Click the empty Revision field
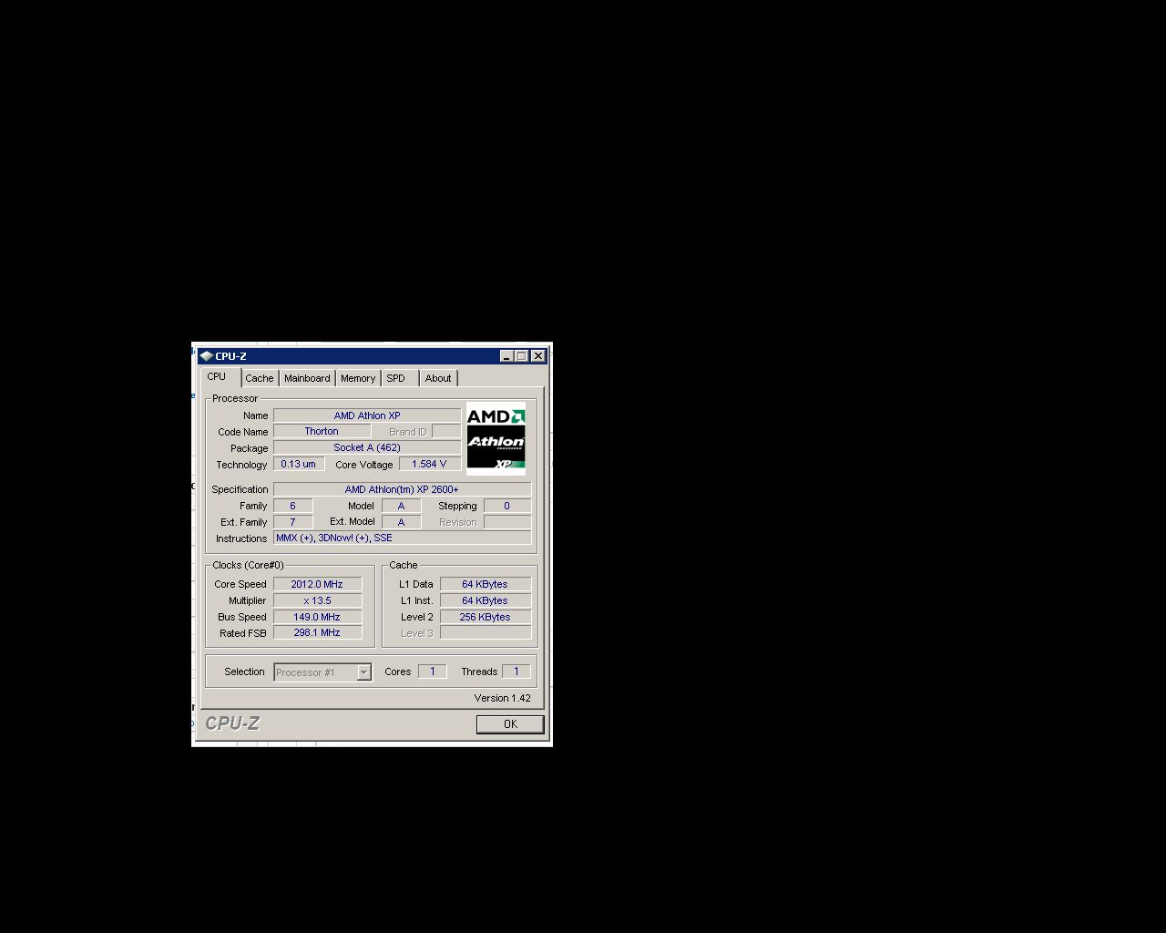 click(507, 522)
